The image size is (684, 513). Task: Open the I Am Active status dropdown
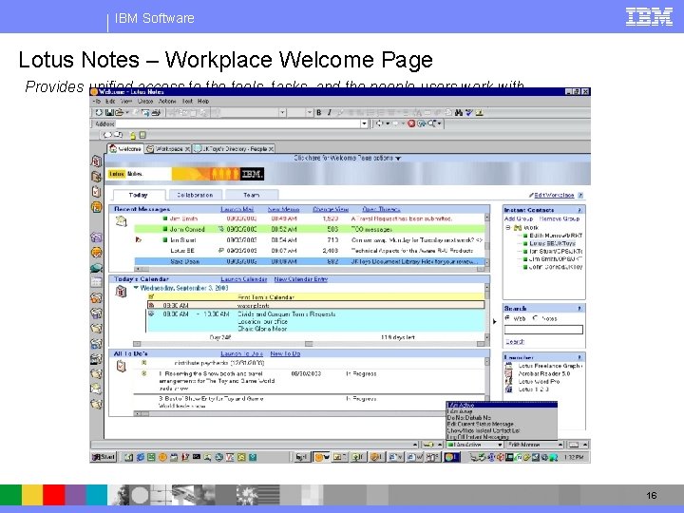[500, 445]
